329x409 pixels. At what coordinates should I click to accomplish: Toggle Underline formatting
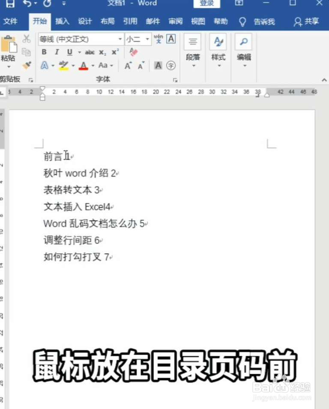click(69, 52)
